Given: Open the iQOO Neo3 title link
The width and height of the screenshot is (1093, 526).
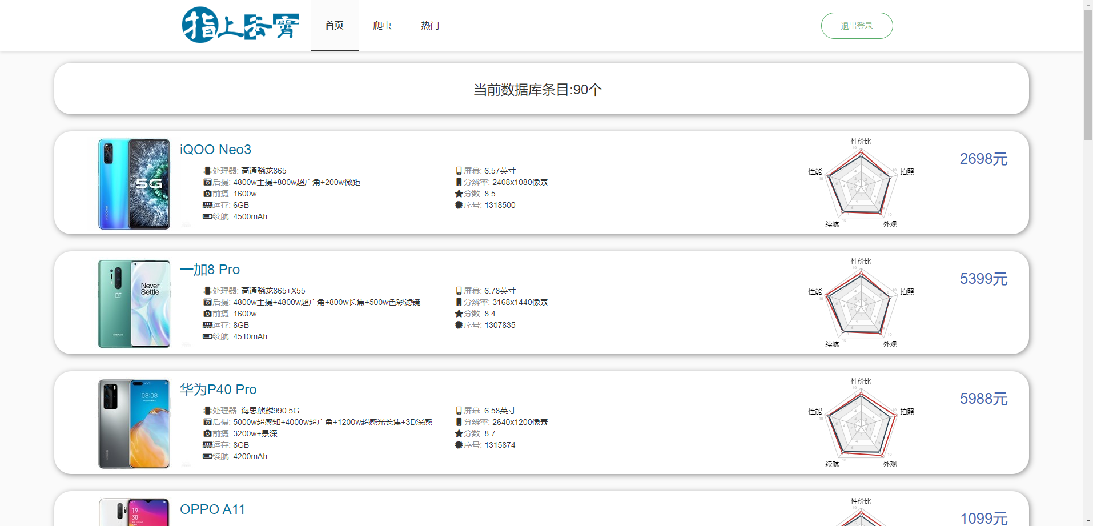Looking at the screenshot, I should point(215,150).
